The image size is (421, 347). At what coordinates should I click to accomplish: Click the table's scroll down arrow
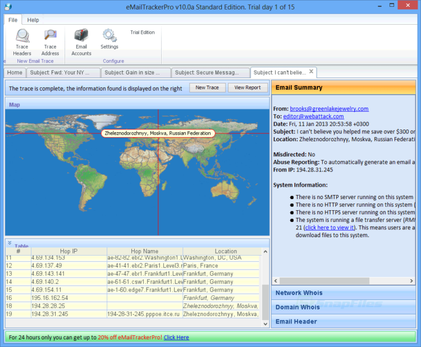pyautogui.click(x=266, y=324)
